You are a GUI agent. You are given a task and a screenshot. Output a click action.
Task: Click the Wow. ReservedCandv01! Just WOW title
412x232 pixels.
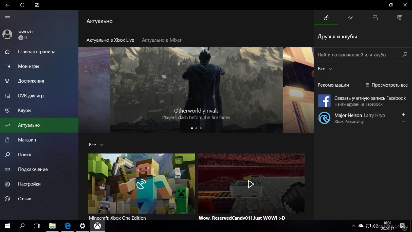tap(242, 218)
